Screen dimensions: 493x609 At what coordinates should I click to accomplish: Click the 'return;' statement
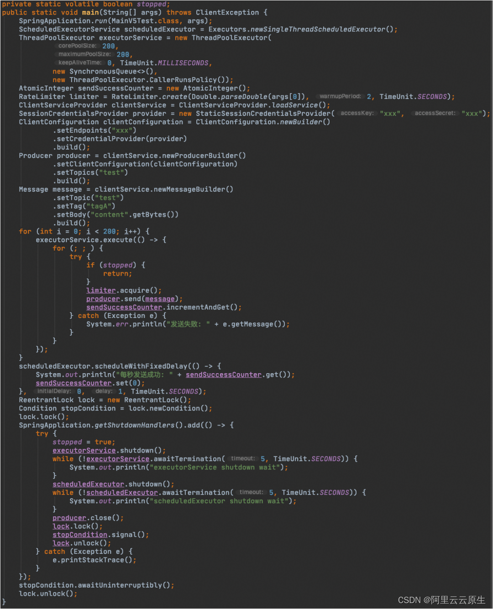pos(118,274)
